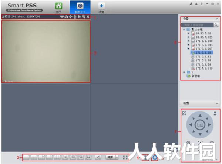Click the blue circular refresh button at bottom
Screen dimensions: 222x164
pyautogui.click(x=154, y=157)
